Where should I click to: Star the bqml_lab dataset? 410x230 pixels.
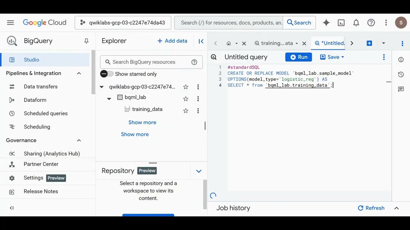185,99
